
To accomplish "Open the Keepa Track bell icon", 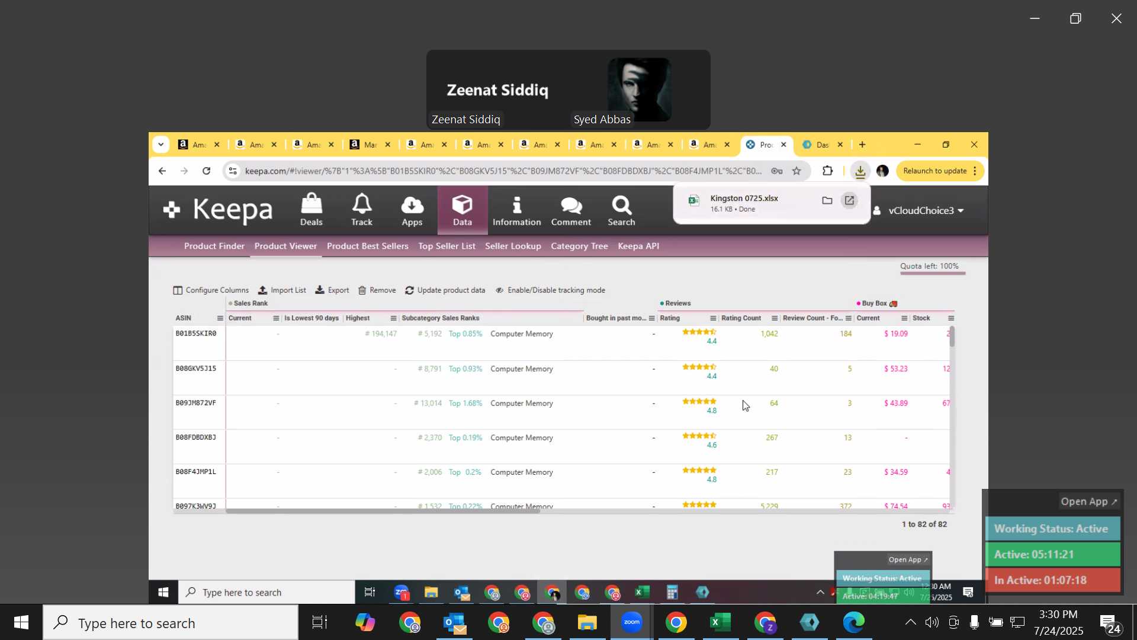I will tap(361, 210).
